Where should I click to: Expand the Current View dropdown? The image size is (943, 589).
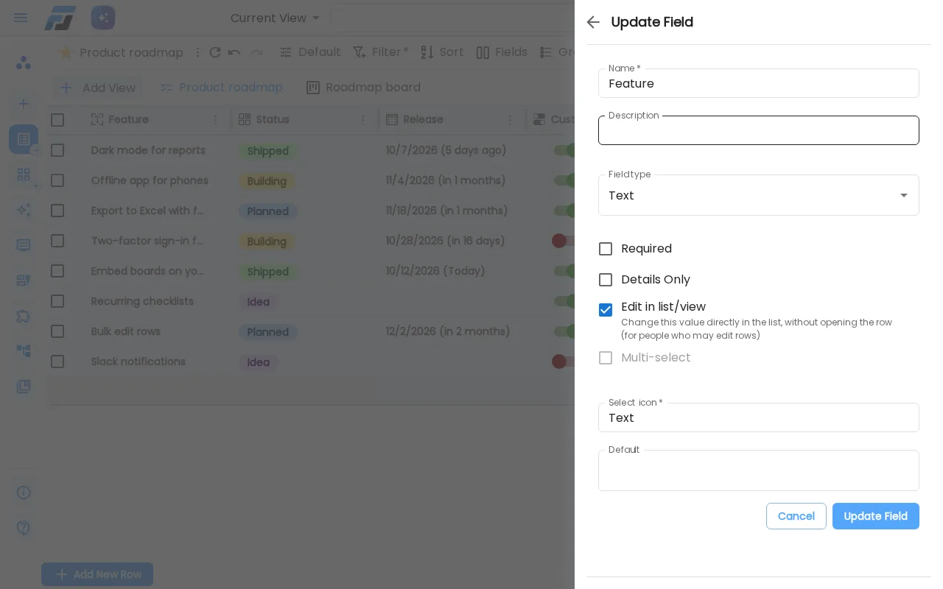pyautogui.click(x=276, y=18)
